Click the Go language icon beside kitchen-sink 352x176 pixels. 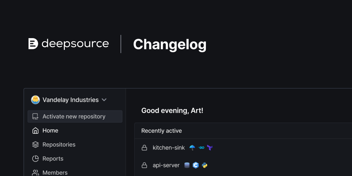201,148
